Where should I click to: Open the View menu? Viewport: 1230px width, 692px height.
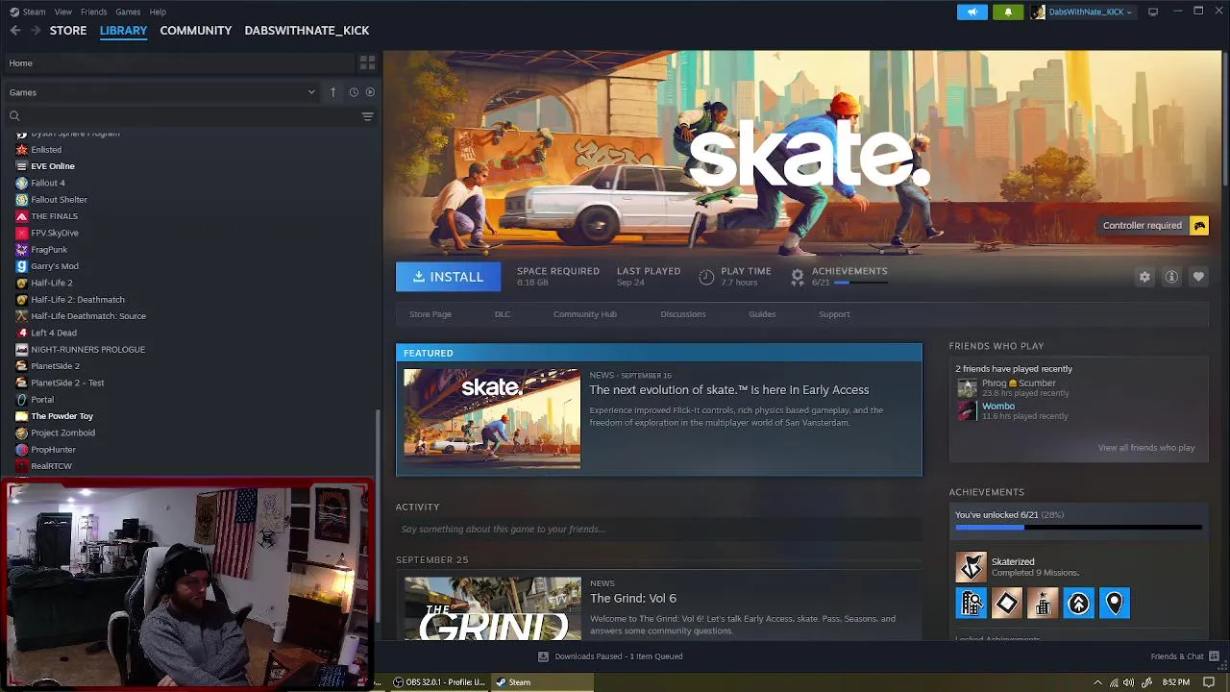pos(63,12)
